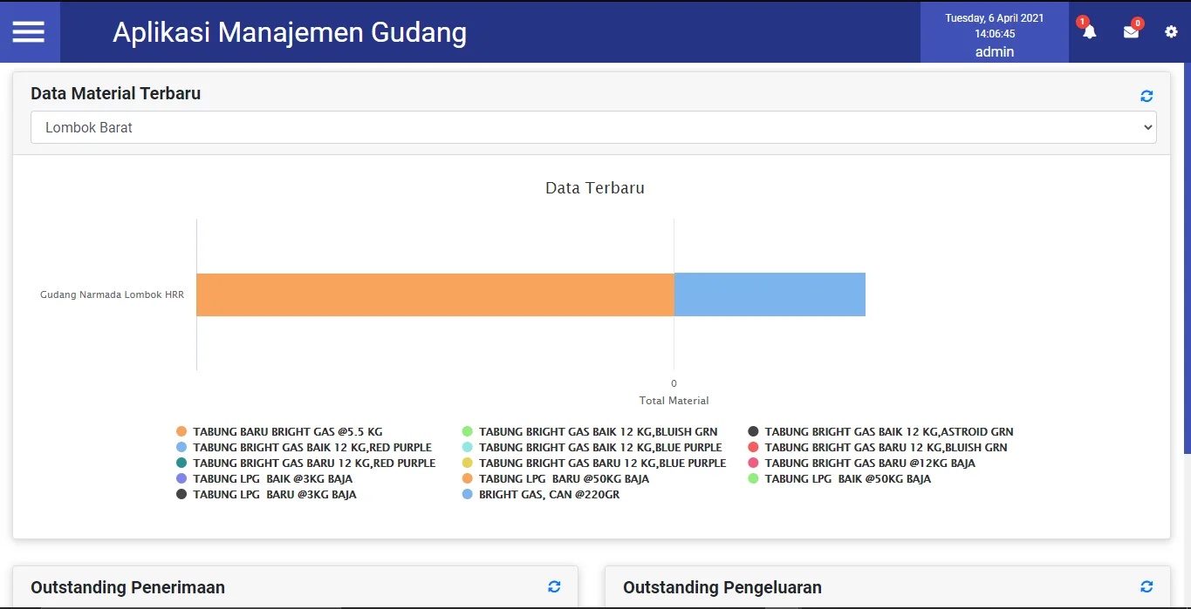Screen dimensions: 1191x609
Task: Open the hamburger navigation menu
Action: (x=29, y=31)
